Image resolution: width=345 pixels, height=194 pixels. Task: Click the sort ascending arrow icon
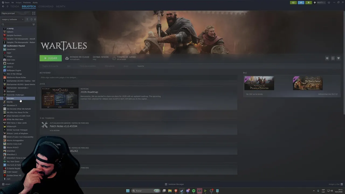(x=27, y=19)
